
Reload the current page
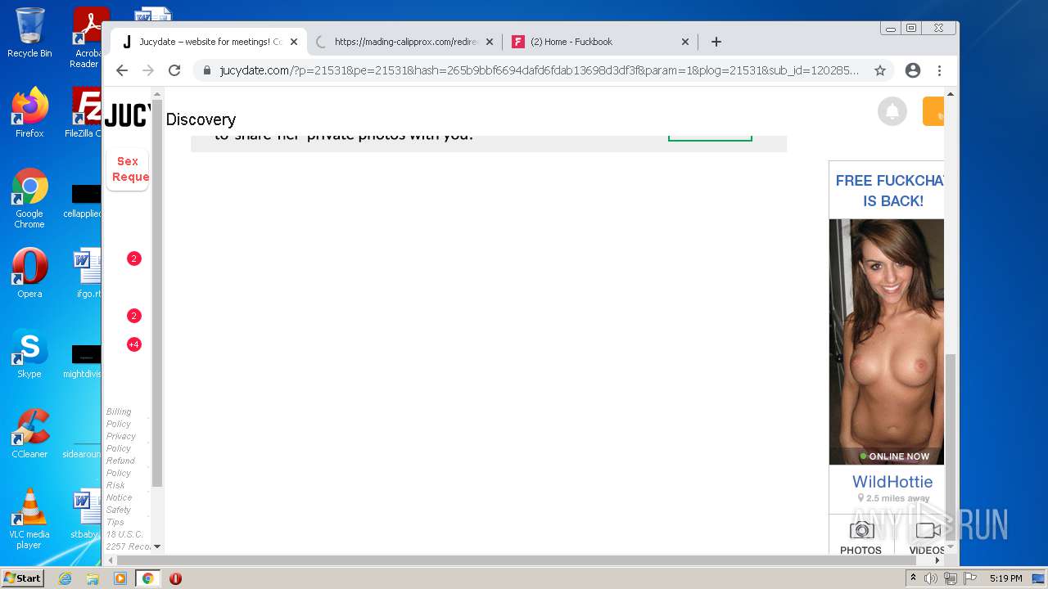click(x=174, y=70)
